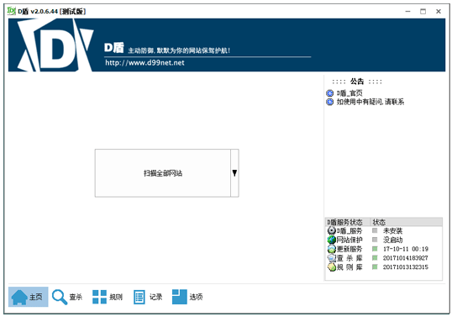
Task: Click the globe icon beside D盾_官页
Action: point(329,93)
